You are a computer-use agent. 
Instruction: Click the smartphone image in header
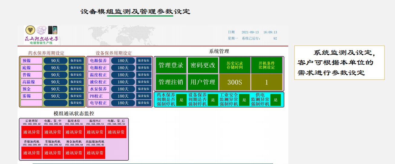(53, 30)
